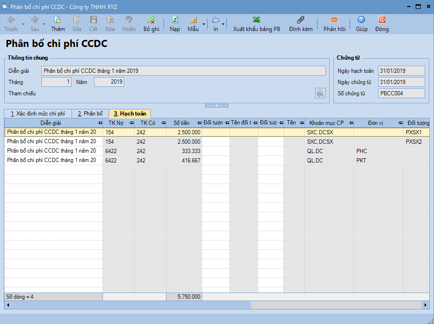Viewport: 434px width, 324px height.
Task: Expand the In (Print) dropdown arrow
Action: coord(222,24)
